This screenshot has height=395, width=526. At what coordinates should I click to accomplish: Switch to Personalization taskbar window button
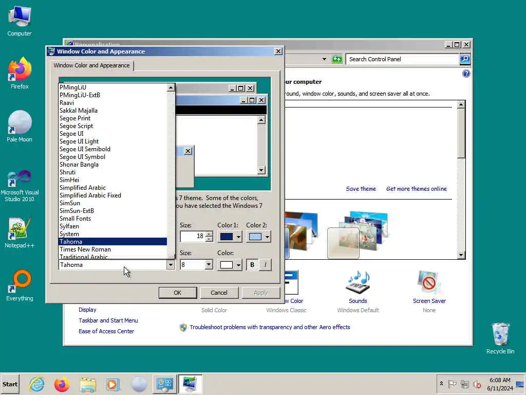(190, 384)
